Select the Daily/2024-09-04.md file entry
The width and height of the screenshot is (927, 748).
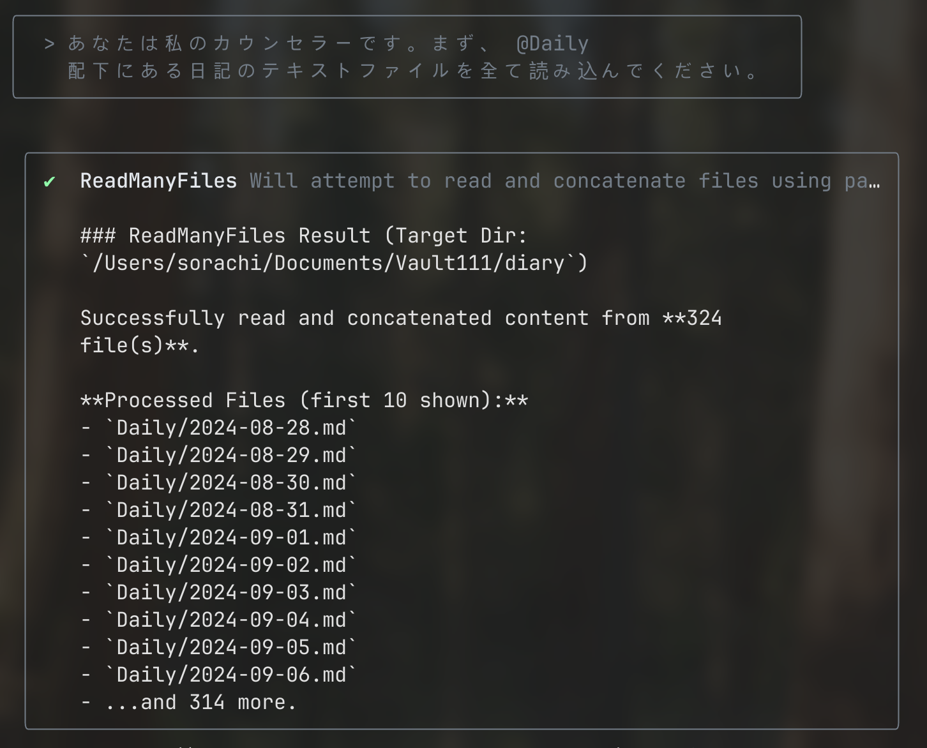pos(231,620)
